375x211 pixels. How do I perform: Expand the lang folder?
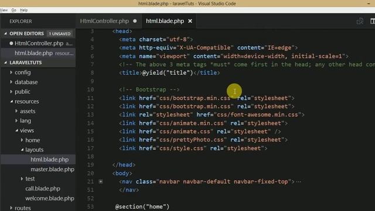pos(16,121)
